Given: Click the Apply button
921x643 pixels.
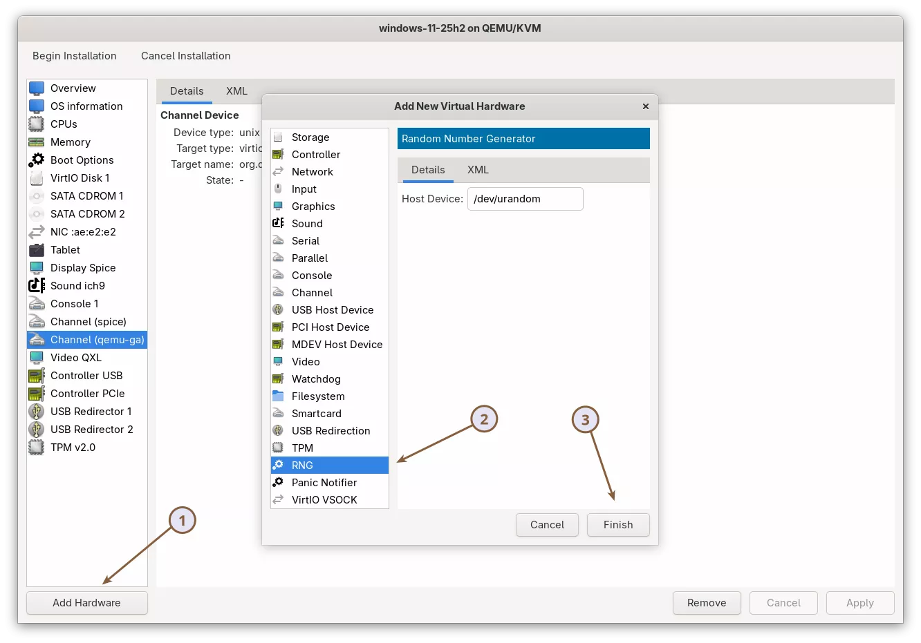Looking at the screenshot, I should tap(859, 602).
